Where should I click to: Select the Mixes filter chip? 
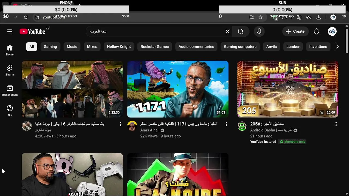(x=92, y=47)
